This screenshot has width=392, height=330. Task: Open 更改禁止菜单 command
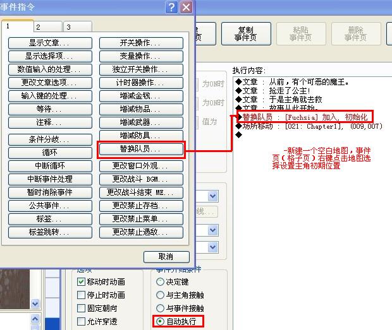click(x=141, y=219)
